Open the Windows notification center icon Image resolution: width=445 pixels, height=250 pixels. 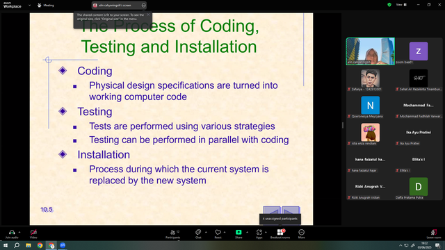click(x=437, y=245)
